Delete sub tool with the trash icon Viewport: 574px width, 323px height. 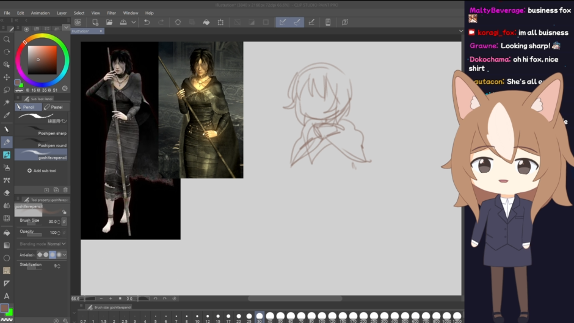tap(65, 190)
